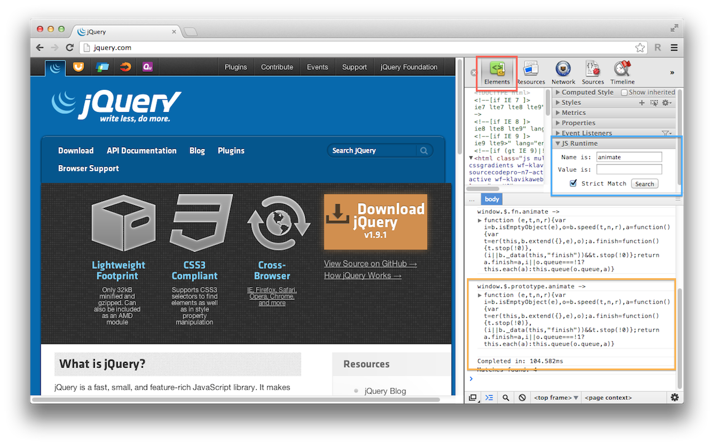
Task: Add a new style rule with the plus icon
Action: (x=641, y=103)
